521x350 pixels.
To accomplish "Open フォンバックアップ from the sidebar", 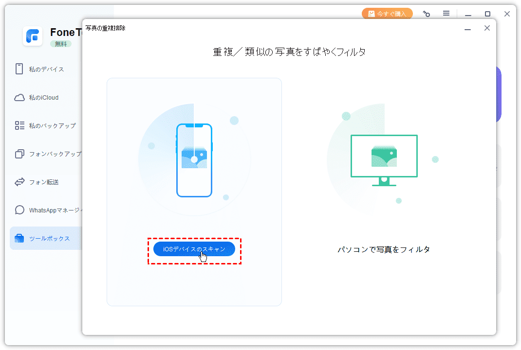I will pyautogui.click(x=54, y=154).
